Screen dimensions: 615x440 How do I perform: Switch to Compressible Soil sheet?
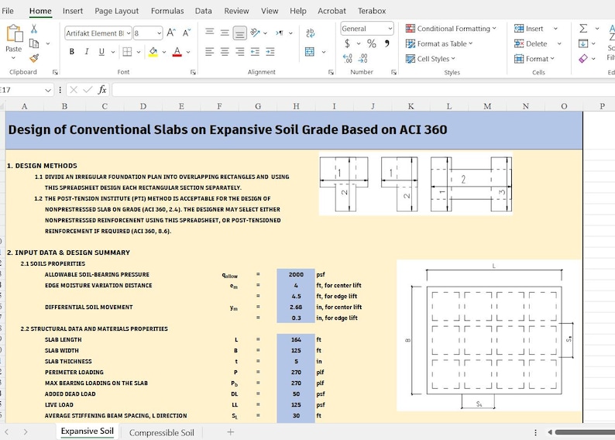tap(162, 432)
